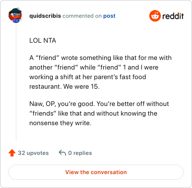Click the line mentioning "parent's fast food"

[88, 77]
